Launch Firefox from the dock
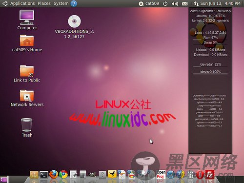 point(54,174)
